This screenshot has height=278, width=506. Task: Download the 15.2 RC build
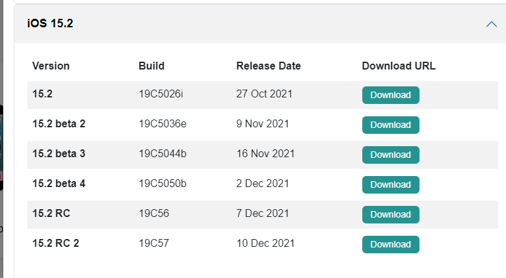coord(390,214)
